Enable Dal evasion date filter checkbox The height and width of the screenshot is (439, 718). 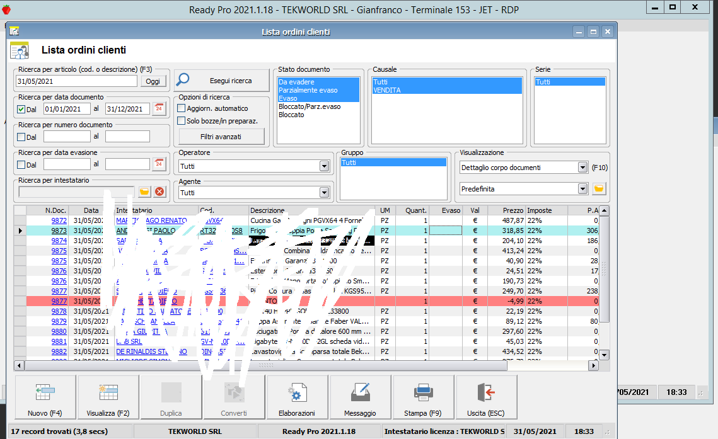coord(21,164)
